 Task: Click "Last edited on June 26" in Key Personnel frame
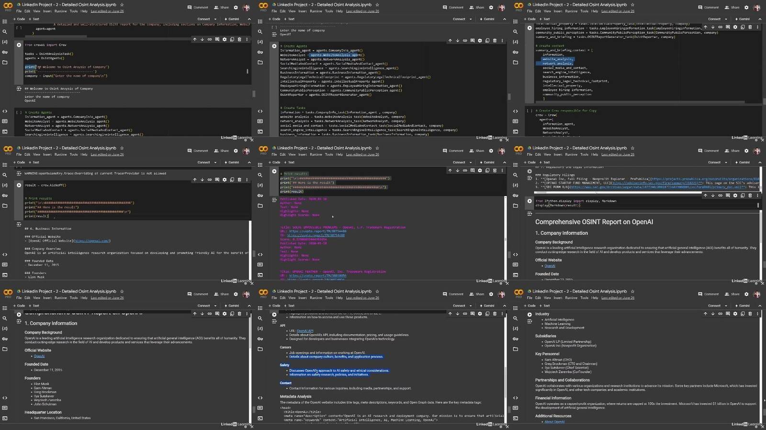coord(618,298)
